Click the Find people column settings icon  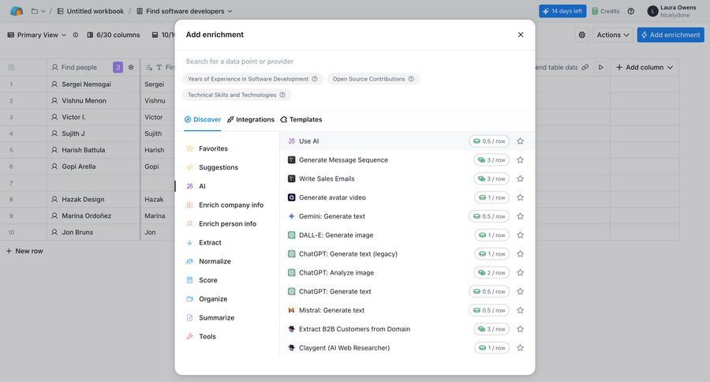(131, 67)
